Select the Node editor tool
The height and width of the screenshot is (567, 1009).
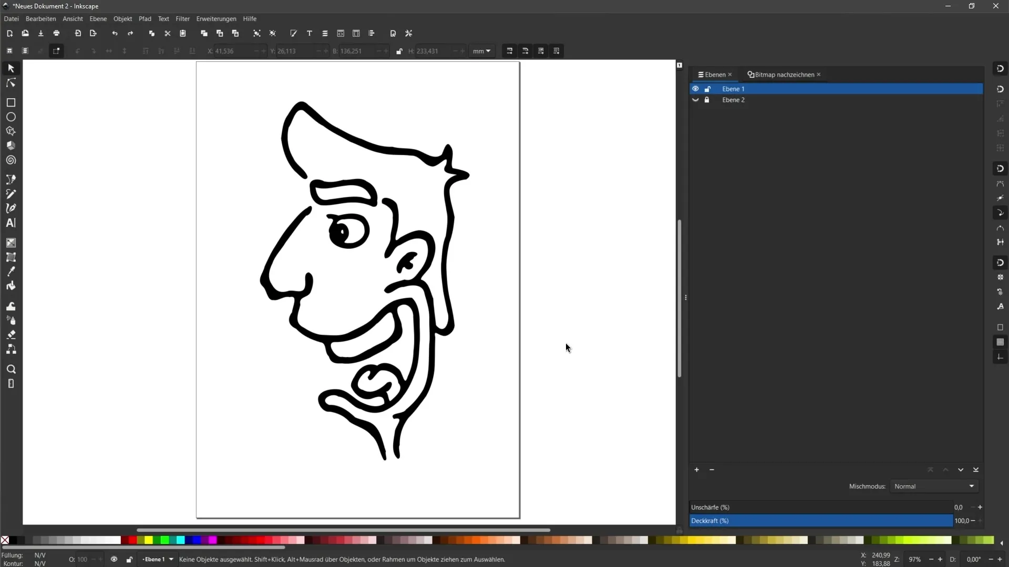[11, 82]
